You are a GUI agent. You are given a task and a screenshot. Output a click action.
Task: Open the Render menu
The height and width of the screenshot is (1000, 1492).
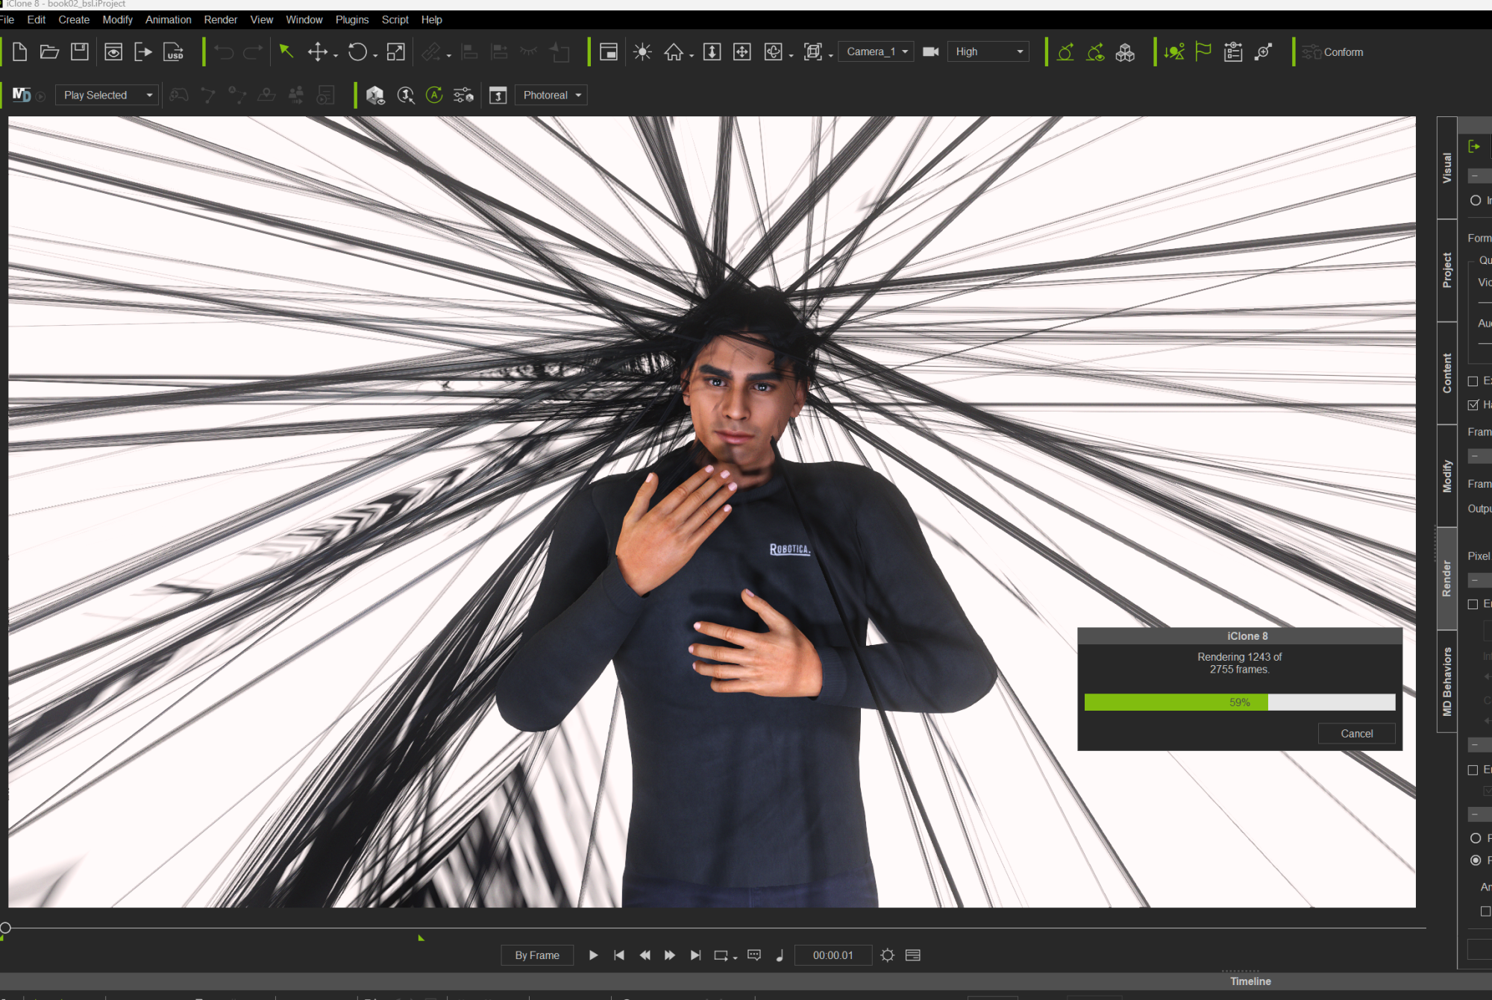pos(221,19)
